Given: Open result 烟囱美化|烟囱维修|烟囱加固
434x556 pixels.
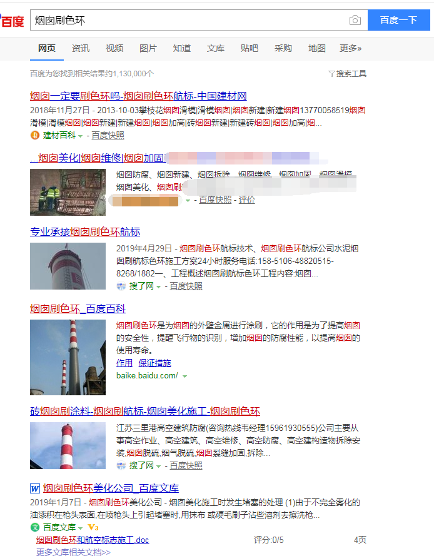Looking at the screenshot, I should [98, 158].
